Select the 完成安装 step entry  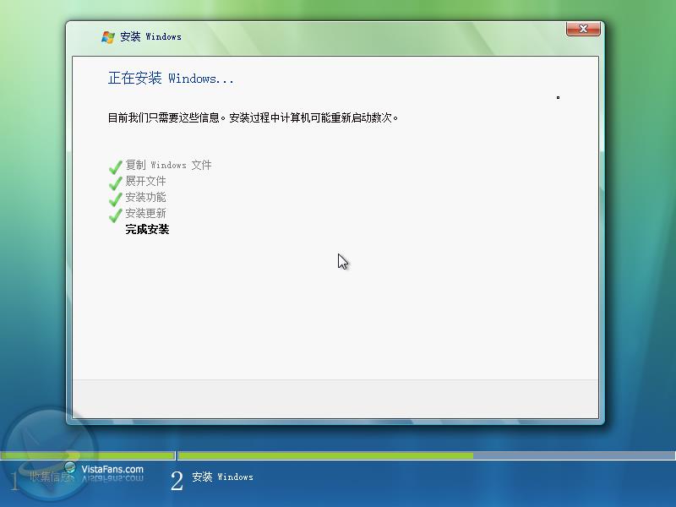pos(150,229)
